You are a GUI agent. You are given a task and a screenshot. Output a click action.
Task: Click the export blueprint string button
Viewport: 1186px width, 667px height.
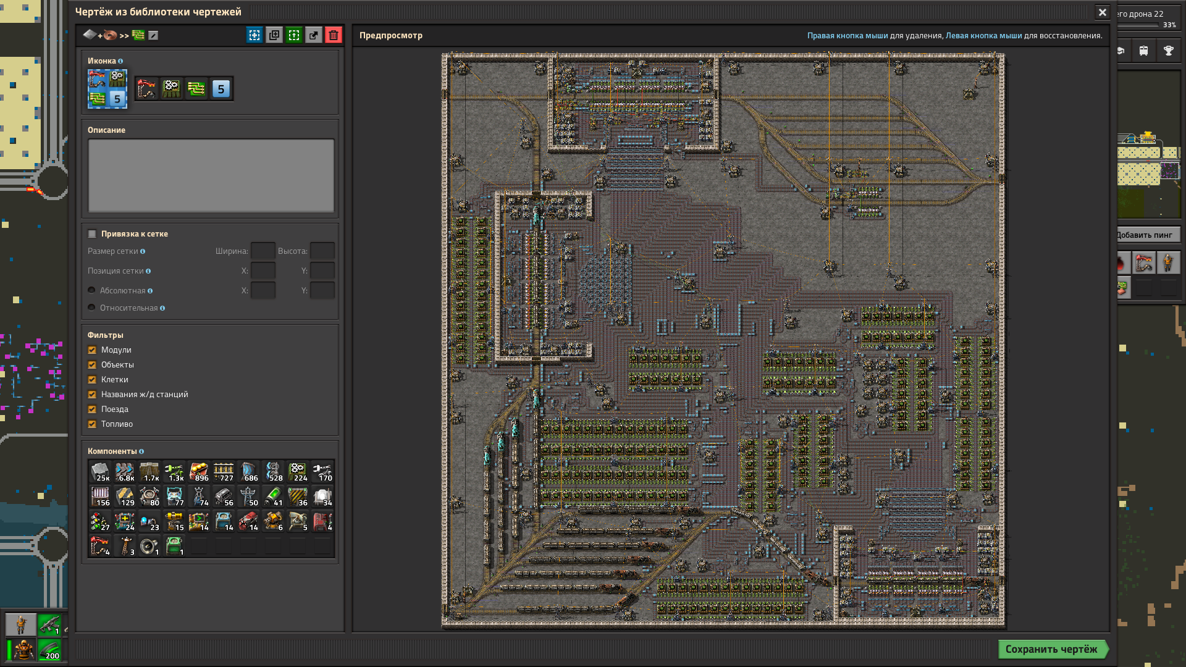314,35
